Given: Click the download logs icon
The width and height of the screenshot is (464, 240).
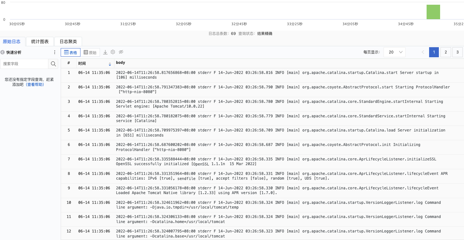Looking at the screenshot, I should click(105, 52).
